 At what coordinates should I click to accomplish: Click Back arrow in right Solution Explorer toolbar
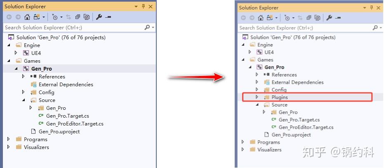pyautogui.click(x=243, y=18)
